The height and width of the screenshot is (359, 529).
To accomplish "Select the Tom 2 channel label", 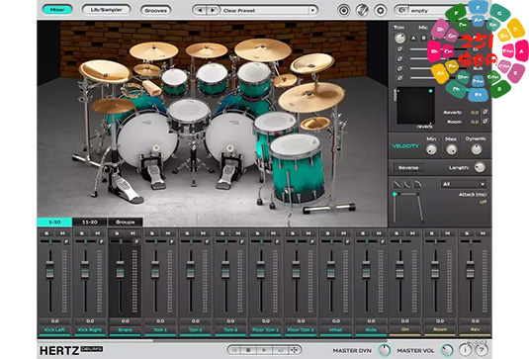I will [196, 329].
